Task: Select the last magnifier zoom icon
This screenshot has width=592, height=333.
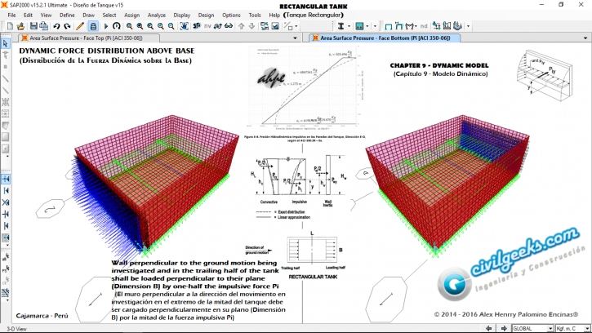Action: [171, 26]
